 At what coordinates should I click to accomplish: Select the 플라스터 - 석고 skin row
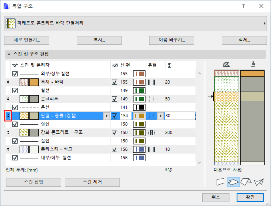(x=101, y=149)
